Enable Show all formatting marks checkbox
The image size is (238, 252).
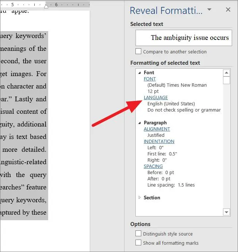(x=138, y=243)
